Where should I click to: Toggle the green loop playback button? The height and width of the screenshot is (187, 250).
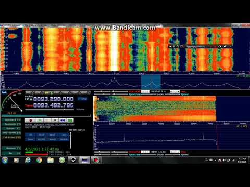click(70, 120)
